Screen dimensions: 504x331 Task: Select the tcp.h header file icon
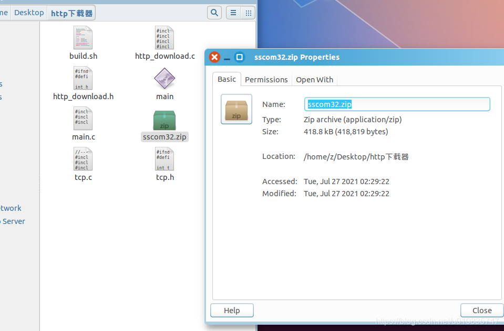coord(164,159)
